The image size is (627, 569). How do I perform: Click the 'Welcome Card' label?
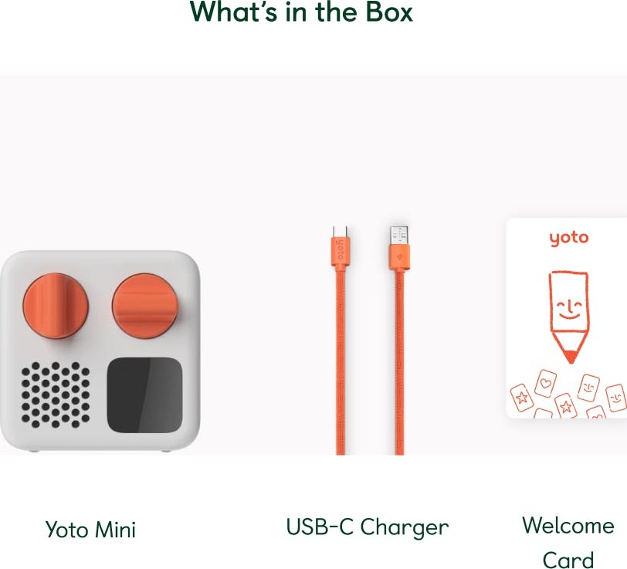(x=568, y=542)
